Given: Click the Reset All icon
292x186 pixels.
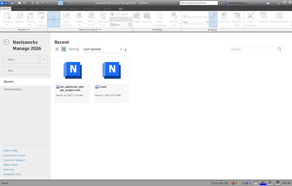Looking at the screenshot, I should (31, 16).
